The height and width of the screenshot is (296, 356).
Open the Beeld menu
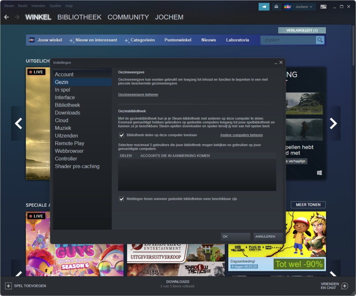(23, 6)
